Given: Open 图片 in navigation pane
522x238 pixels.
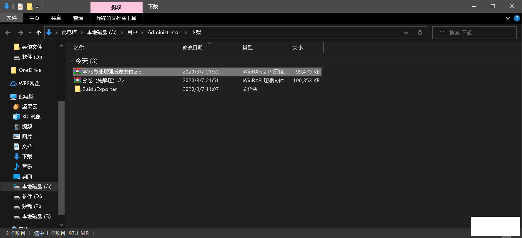Looking at the screenshot, I should click(27, 137).
